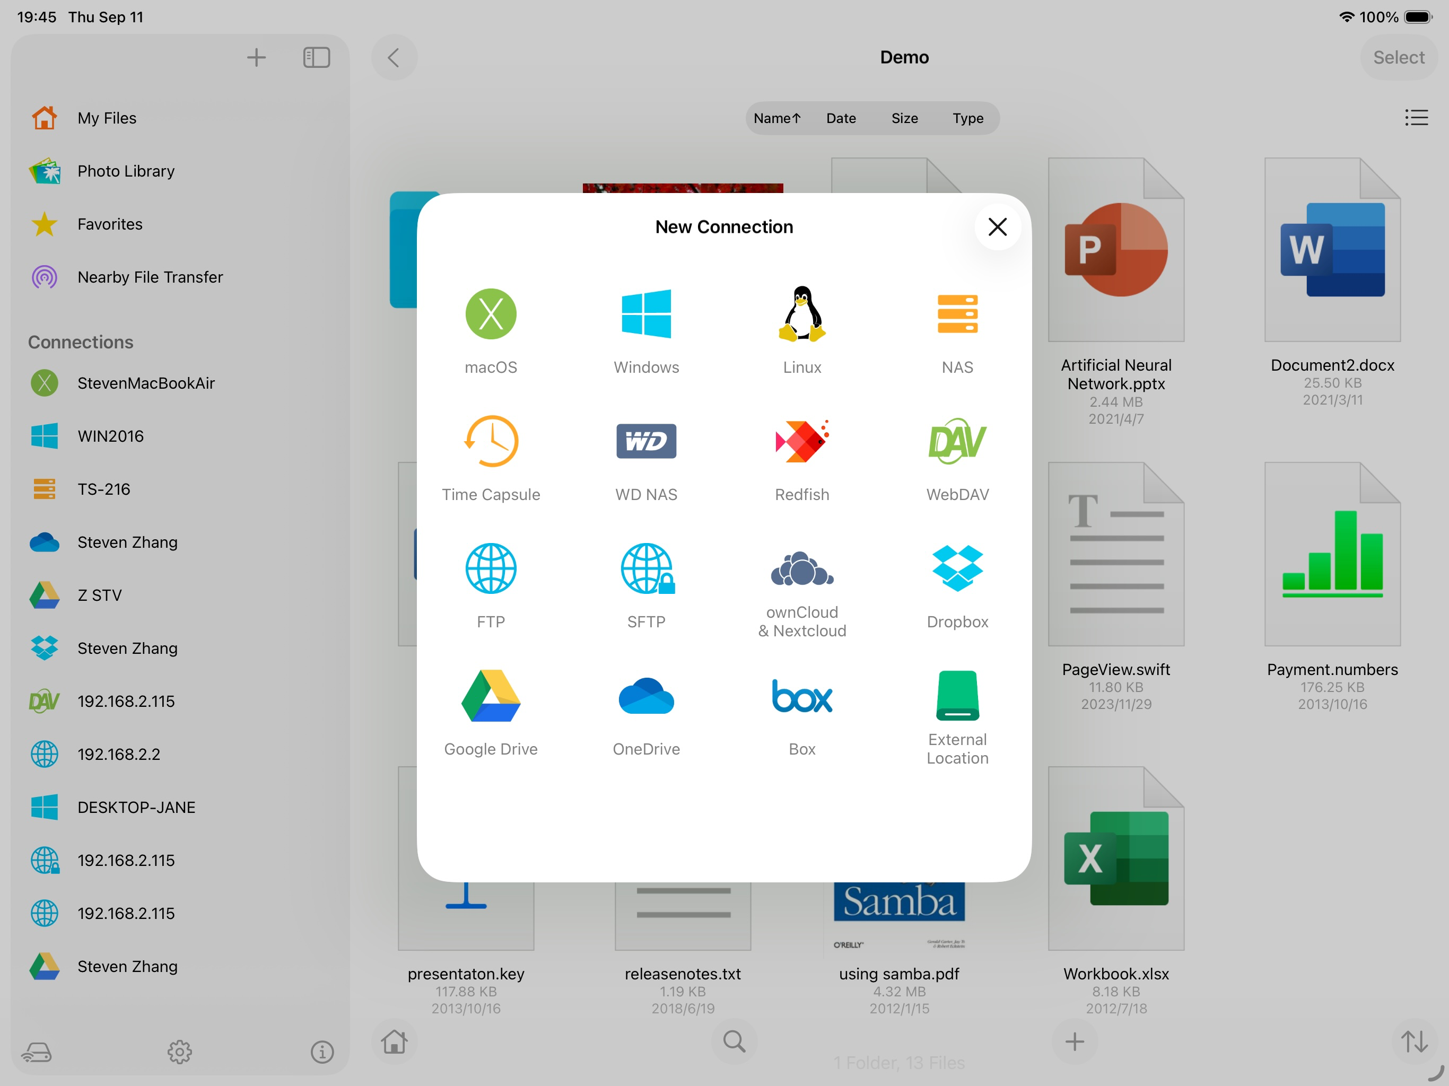Open StevenMacBookAir connection in sidebar
Viewport: 1449px width, 1086px height.
click(145, 383)
